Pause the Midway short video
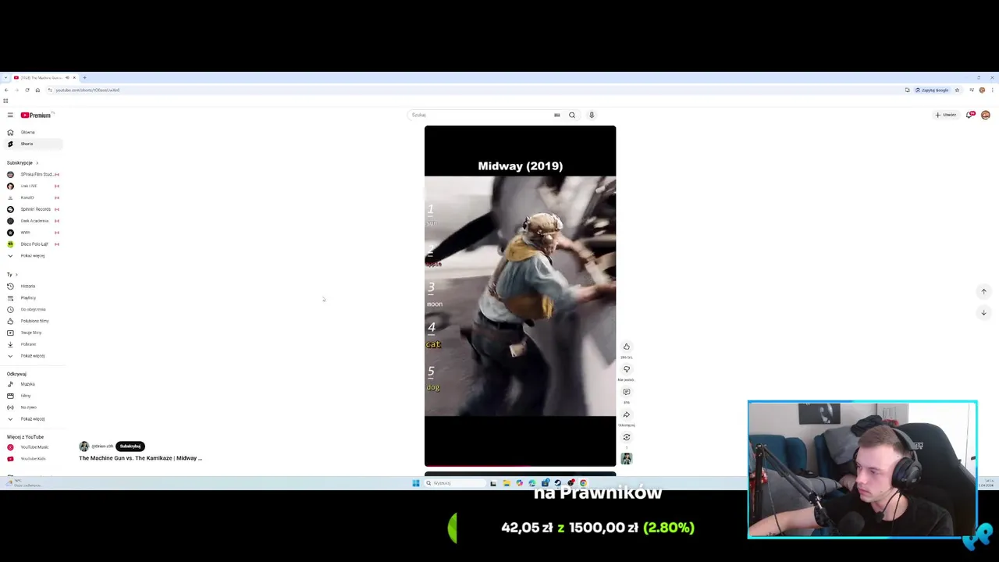Viewport: 999px width, 562px height. (520, 296)
